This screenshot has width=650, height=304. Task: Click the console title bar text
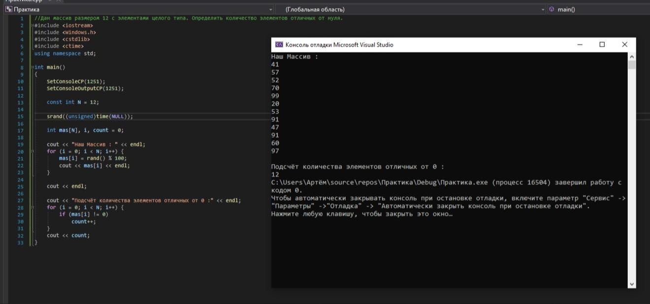click(x=339, y=45)
